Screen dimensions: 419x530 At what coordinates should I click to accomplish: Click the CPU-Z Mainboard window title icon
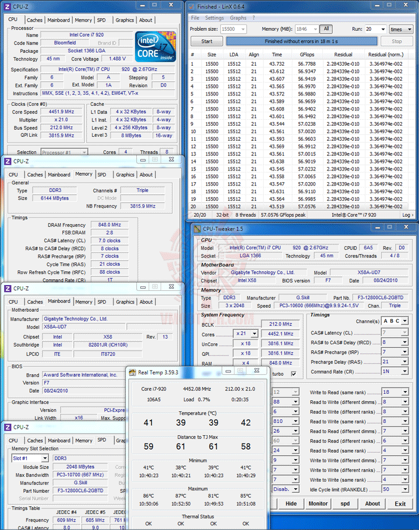point(8,289)
